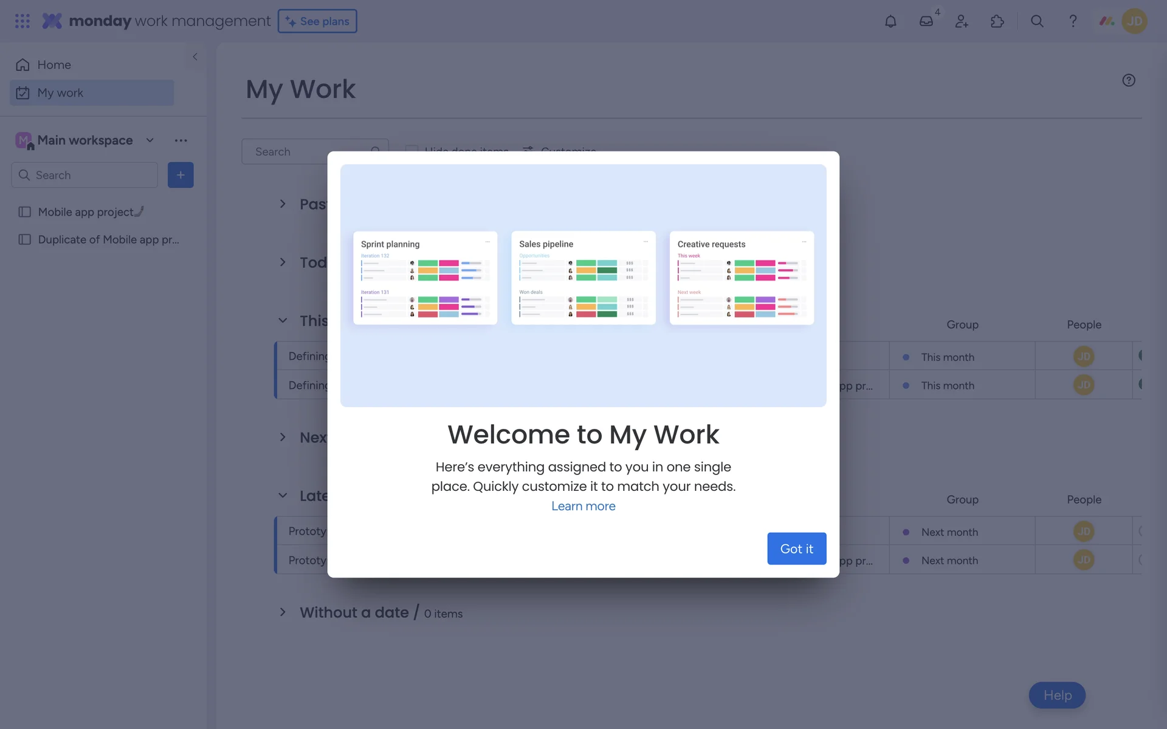The height and width of the screenshot is (729, 1167).
Task: Open the notifications bell
Action: (x=890, y=21)
